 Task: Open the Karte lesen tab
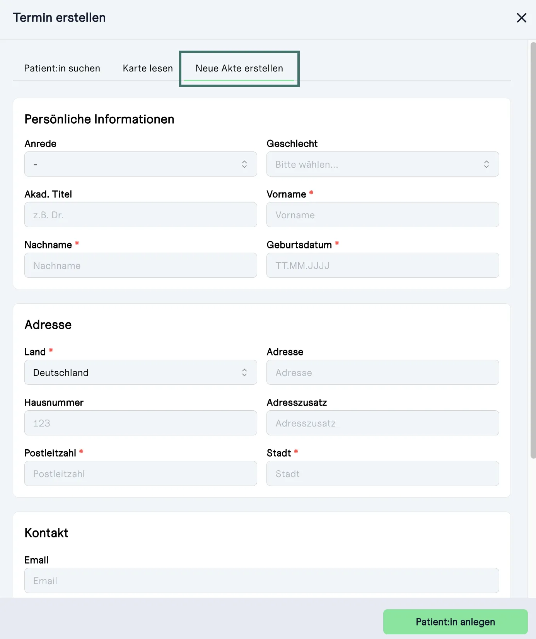coord(148,68)
